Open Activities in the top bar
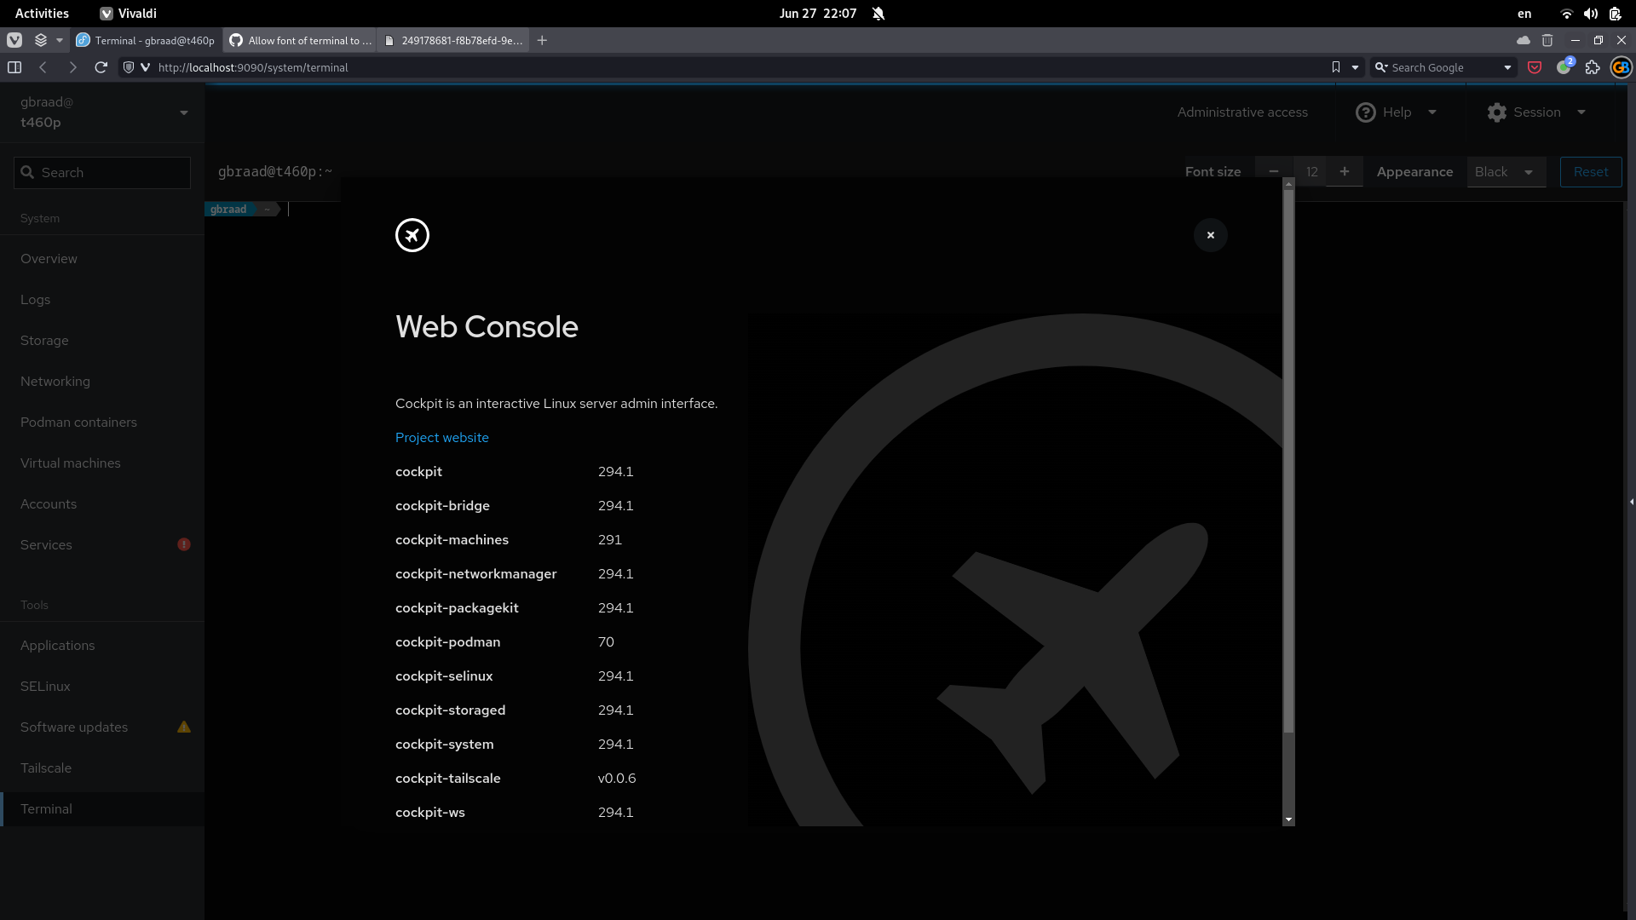 41,13
